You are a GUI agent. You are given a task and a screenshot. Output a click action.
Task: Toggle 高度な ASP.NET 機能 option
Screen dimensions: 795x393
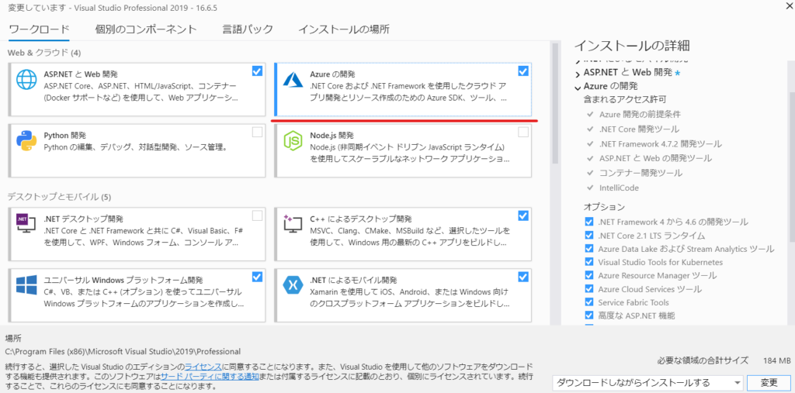click(588, 316)
